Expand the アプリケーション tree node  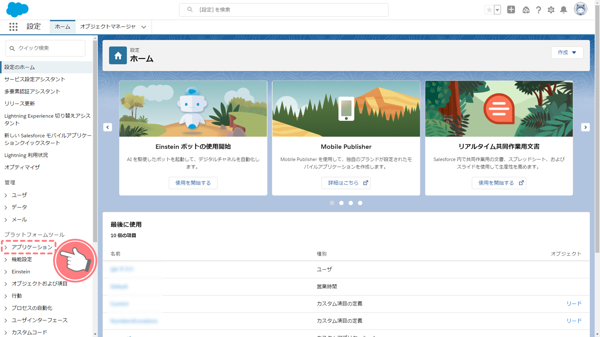coord(6,247)
